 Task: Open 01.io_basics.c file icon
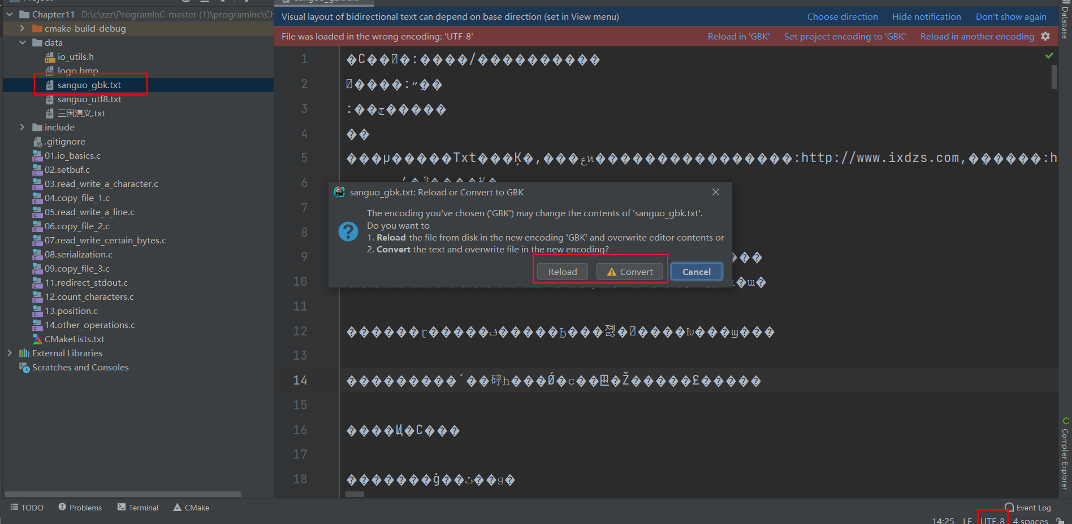[38, 155]
